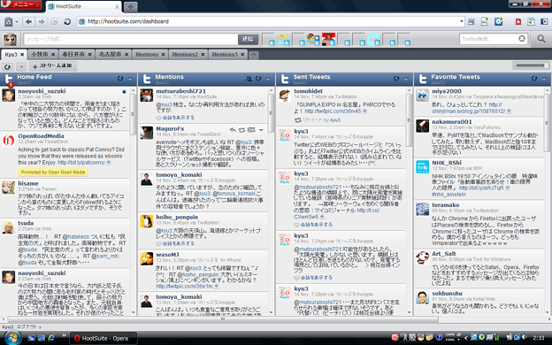
Task: Close the Mentions tab
Action: point(163,55)
